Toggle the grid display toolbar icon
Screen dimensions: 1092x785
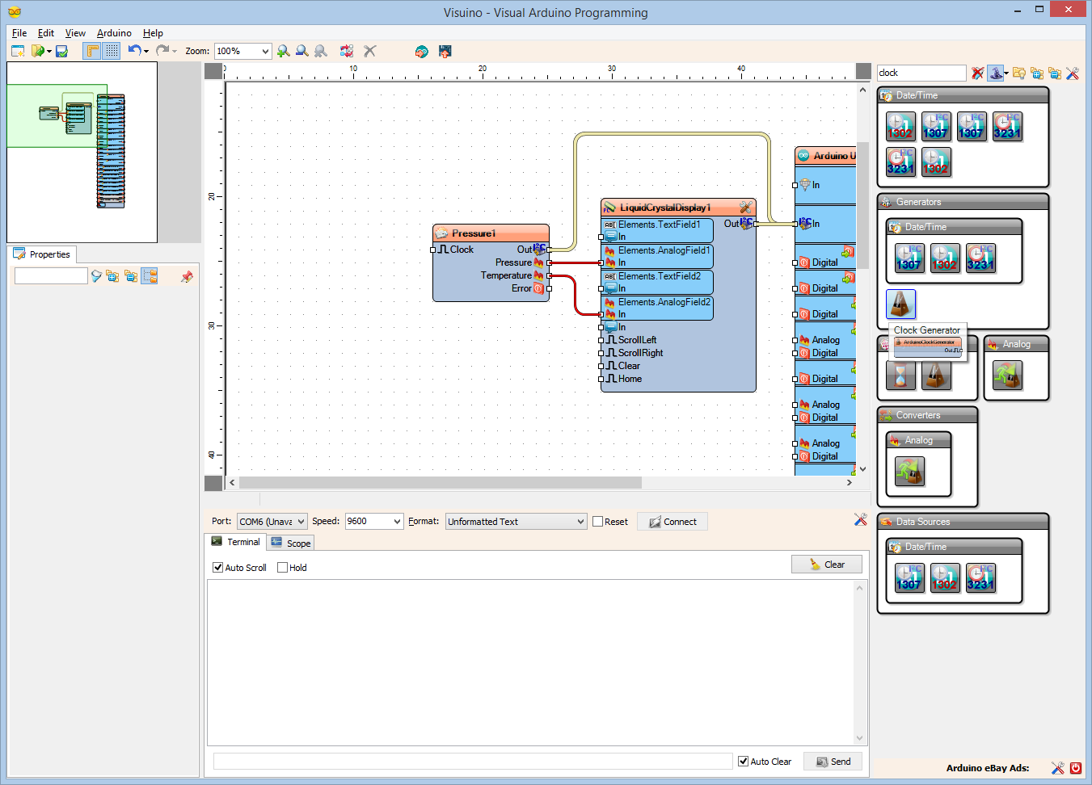112,51
